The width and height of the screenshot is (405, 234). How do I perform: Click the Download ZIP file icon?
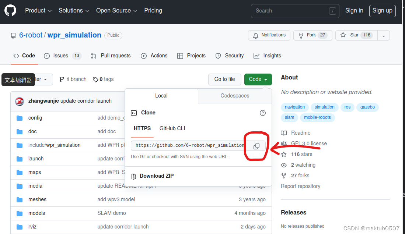click(x=133, y=177)
